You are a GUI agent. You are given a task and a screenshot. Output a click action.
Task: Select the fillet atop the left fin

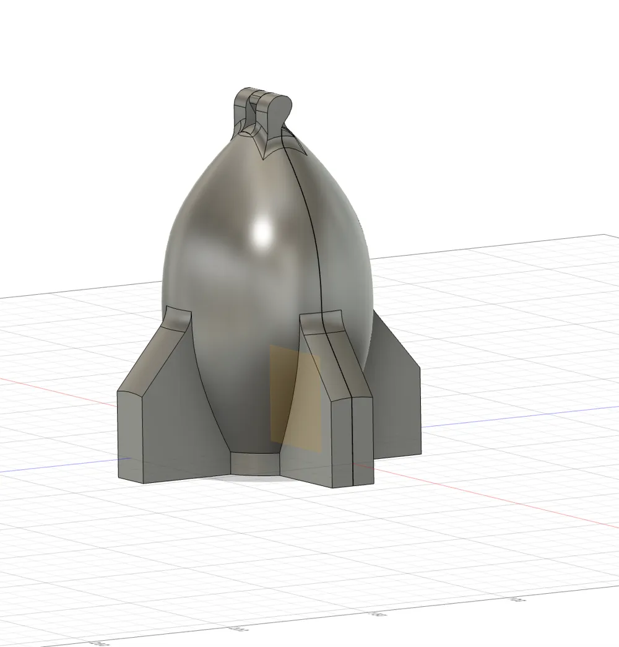[x=178, y=318]
